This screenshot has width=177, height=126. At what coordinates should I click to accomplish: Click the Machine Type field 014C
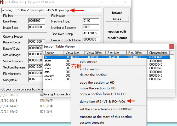(x=91, y=21)
